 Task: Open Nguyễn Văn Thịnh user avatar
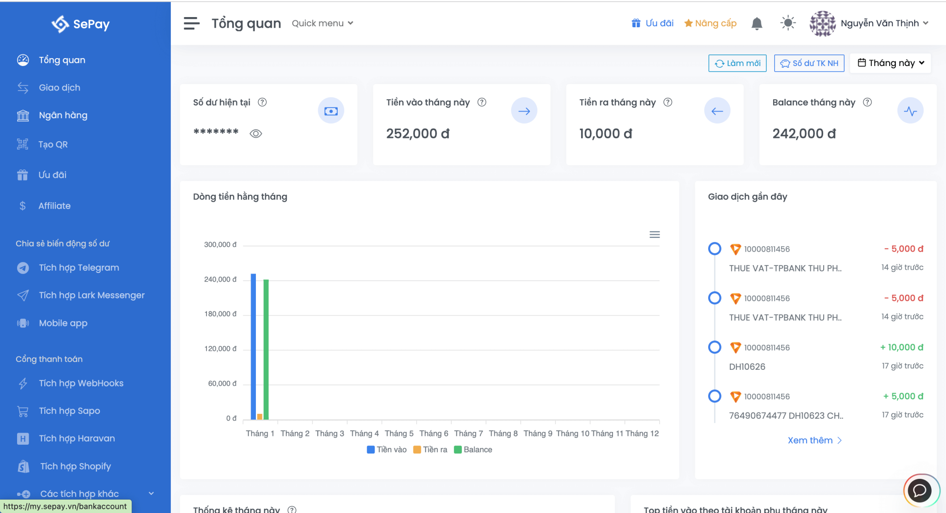[x=822, y=23]
